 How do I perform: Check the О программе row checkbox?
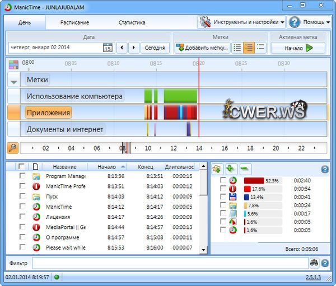pyautogui.click(x=22, y=237)
